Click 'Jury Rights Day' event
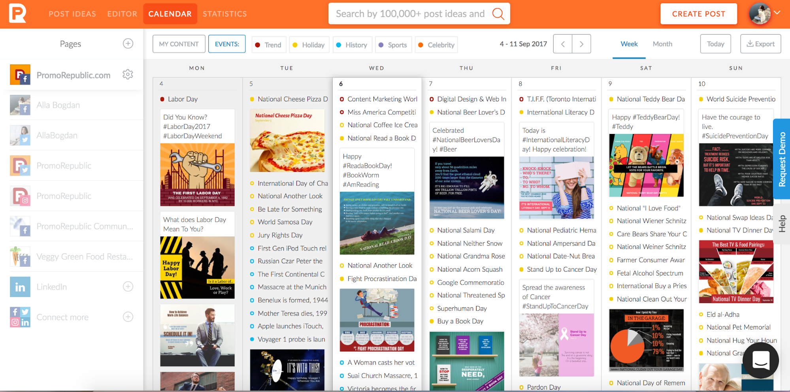790x392 pixels. click(280, 235)
